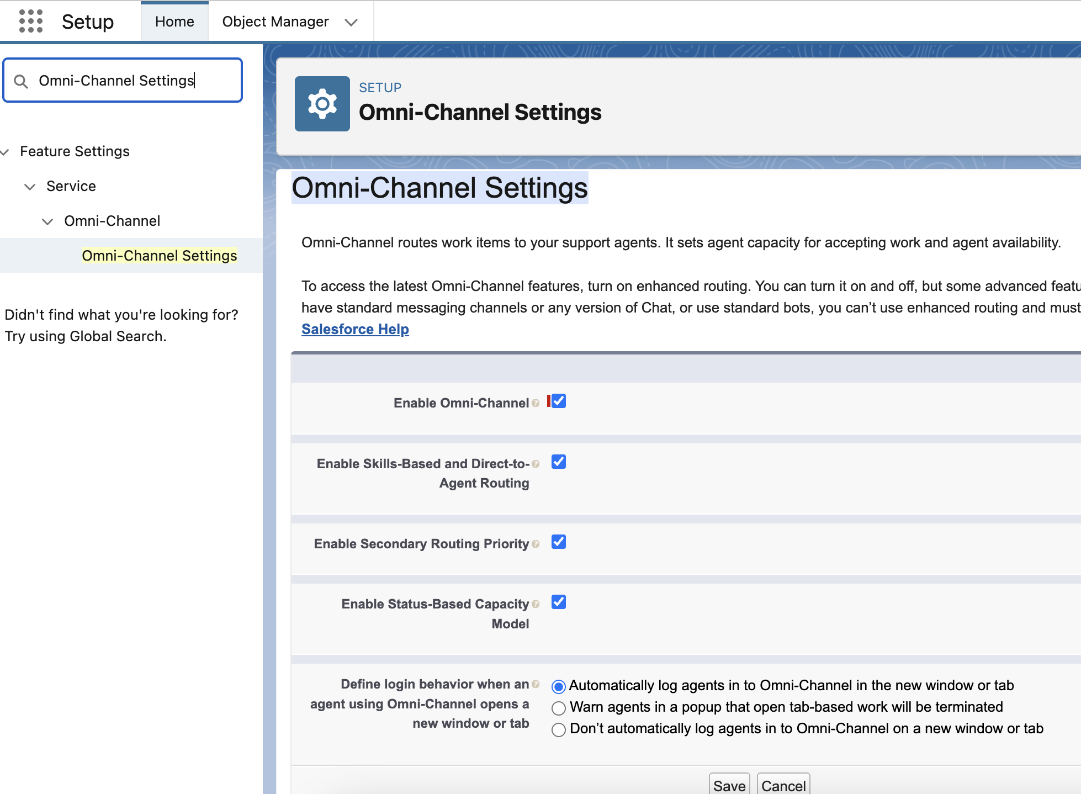Viewport: 1081px width, 794px height.
Task: Open the App Launcher dots icon
Action: (x=31, y=22)
